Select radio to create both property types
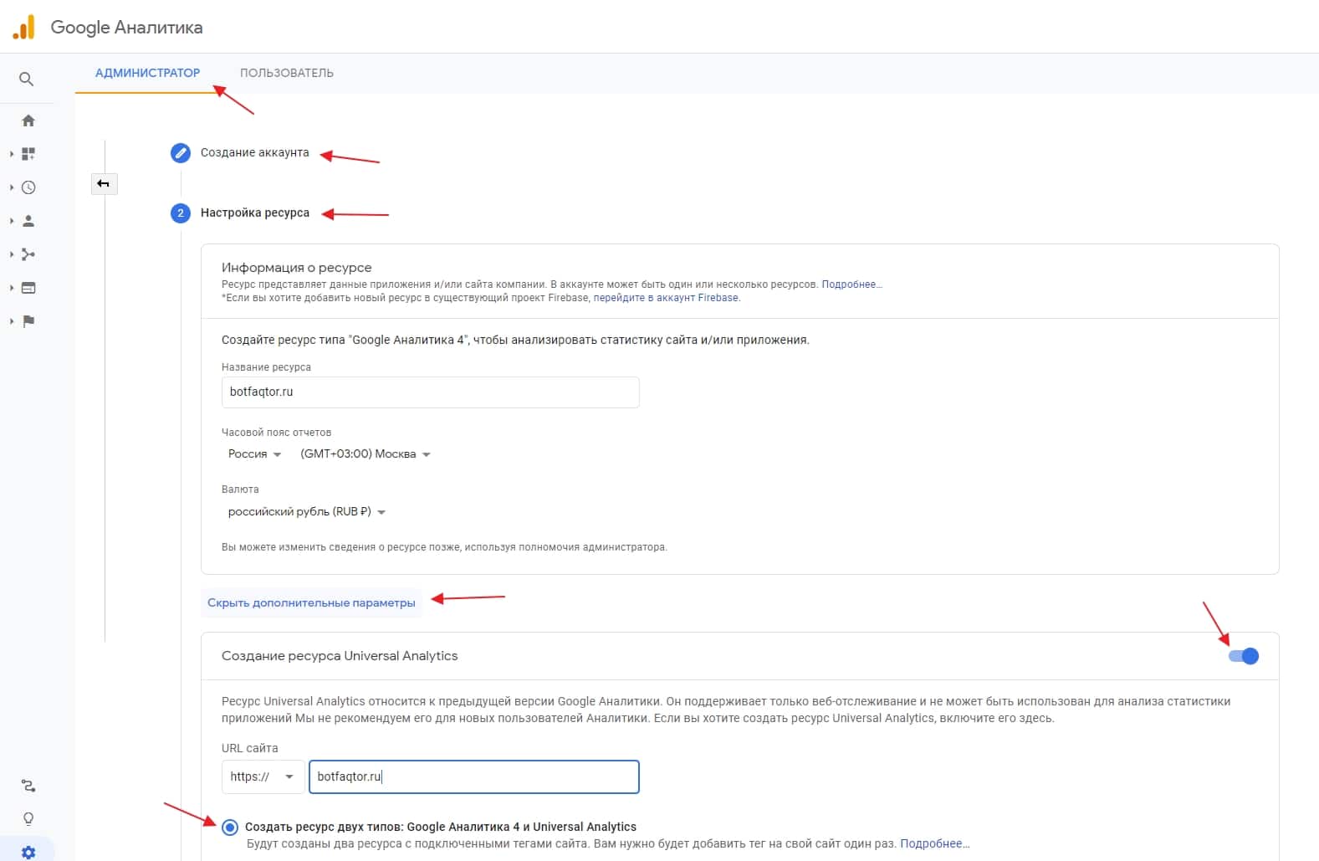The image size is (1319, 861). point(230,828)
